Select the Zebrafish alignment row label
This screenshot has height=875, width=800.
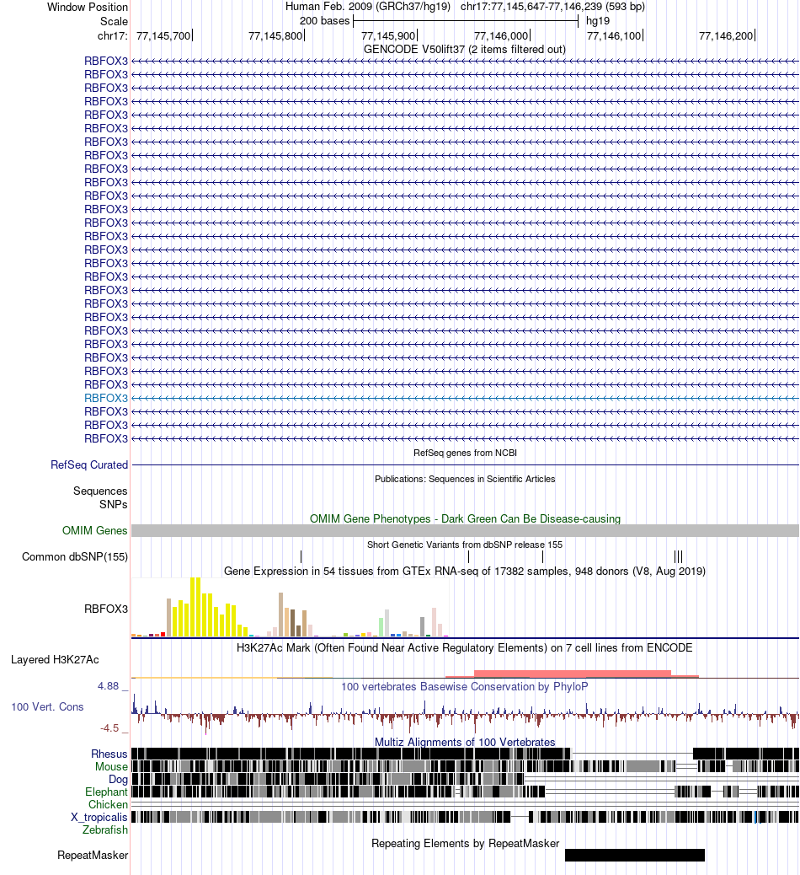pos(105,829)
